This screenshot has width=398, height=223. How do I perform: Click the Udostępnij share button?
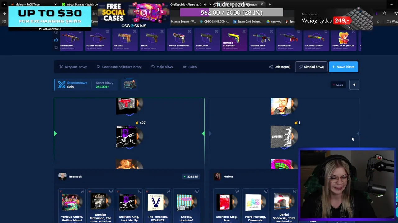(280, 67)
